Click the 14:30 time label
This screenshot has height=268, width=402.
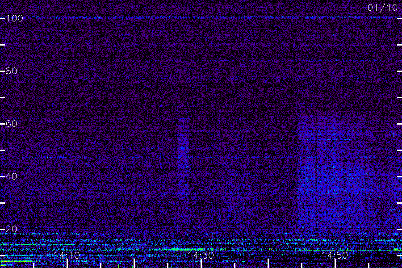click(201, 255)
